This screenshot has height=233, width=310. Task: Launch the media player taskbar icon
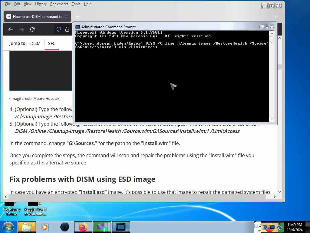[45, 227]
